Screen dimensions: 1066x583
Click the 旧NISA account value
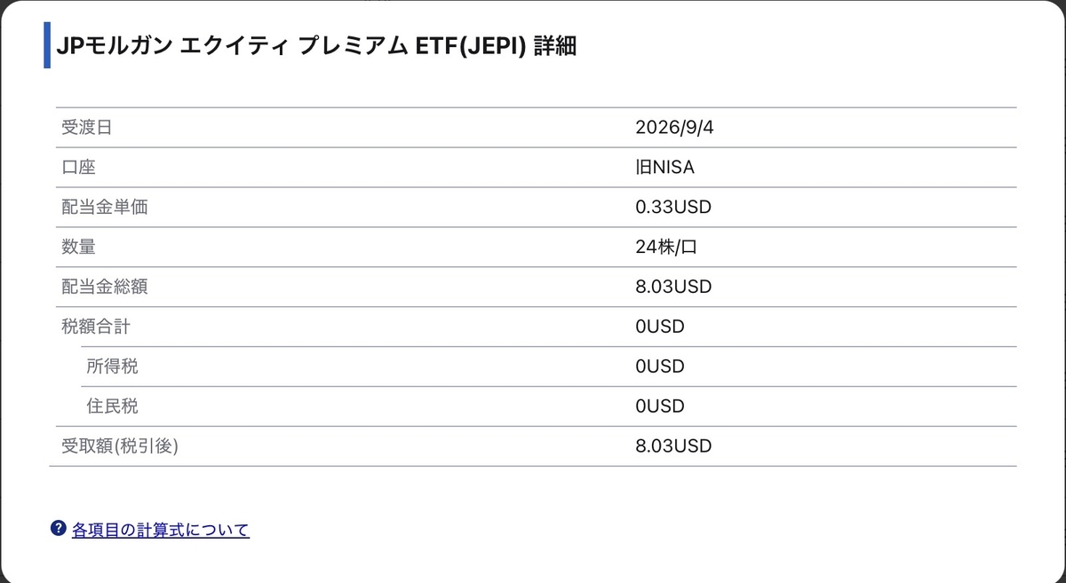[x=664, y=167]
